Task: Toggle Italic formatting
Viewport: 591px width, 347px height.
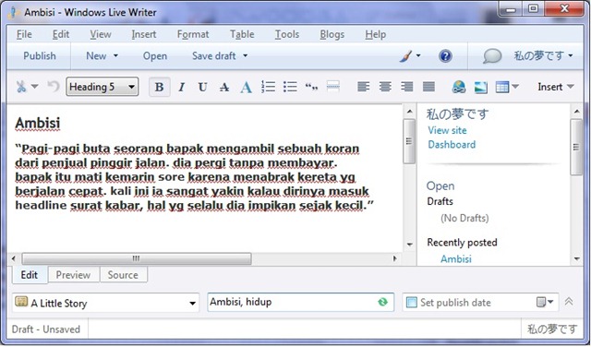Action: (181, 87)
